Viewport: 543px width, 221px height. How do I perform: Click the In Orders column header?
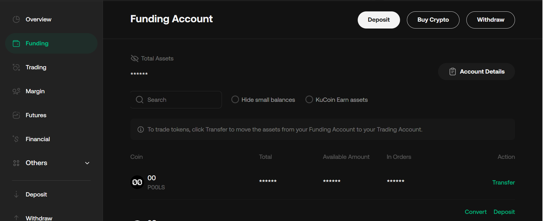click(x=399, y=157)
